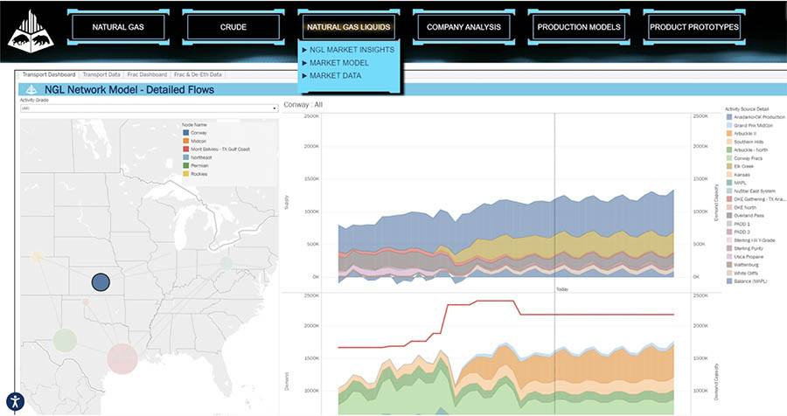Highlight Anadarko-OK Production legend entry
Image resolution: width=787 pixels, height=416 pixels.
(x=756, y=117)
